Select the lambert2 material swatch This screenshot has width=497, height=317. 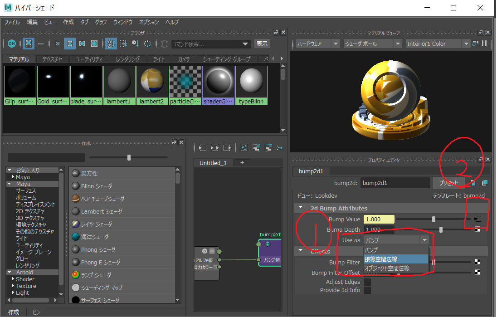coord(152,85)
